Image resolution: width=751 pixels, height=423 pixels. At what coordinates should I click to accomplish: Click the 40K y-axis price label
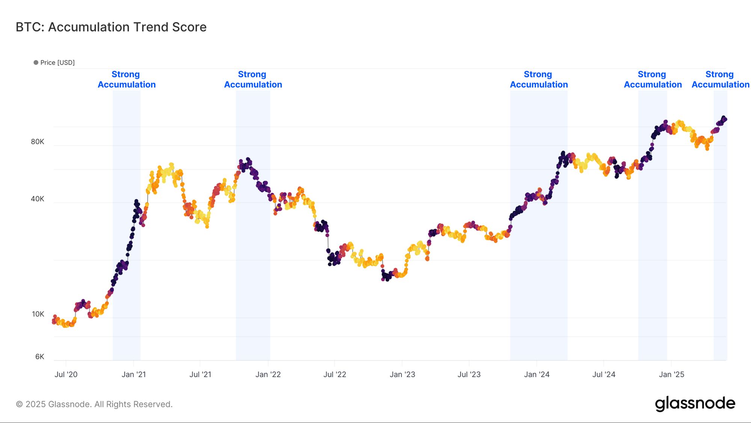point(38,199)
